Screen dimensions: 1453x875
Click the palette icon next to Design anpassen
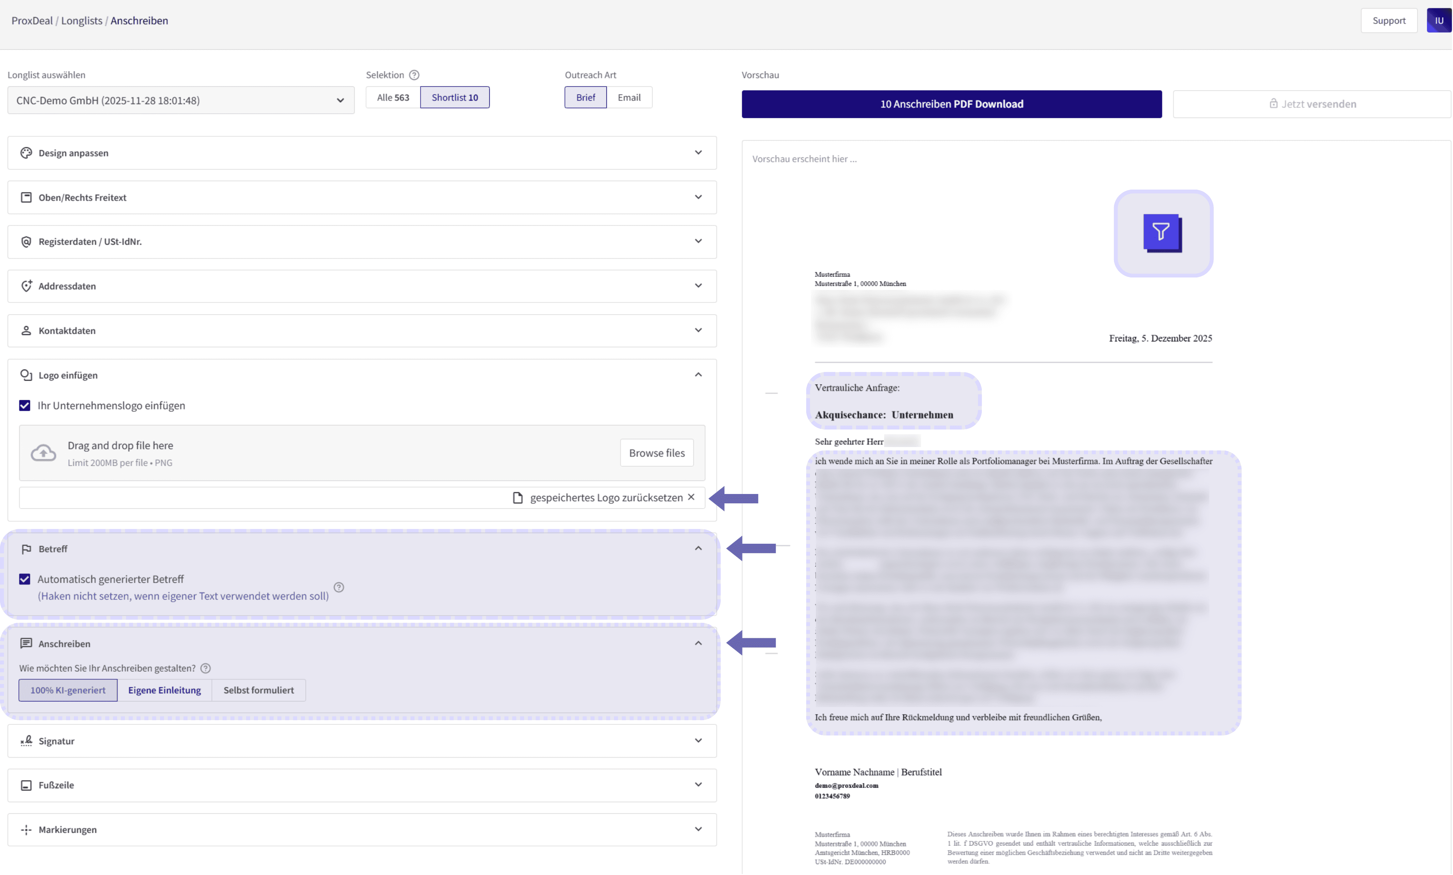26,153
